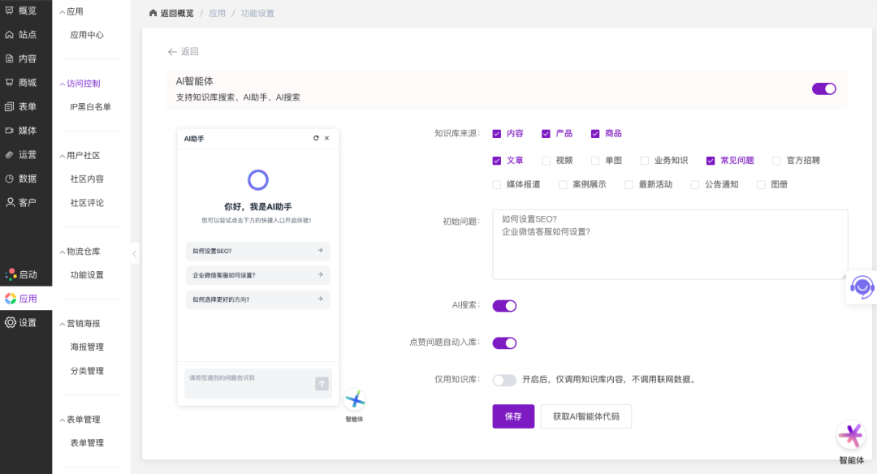
Task: Uncheck the 常见问题 checkbox
Action: coord(711,161)
